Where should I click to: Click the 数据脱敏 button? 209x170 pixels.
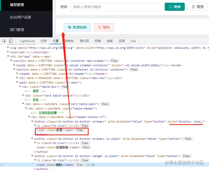coord(77,27)
